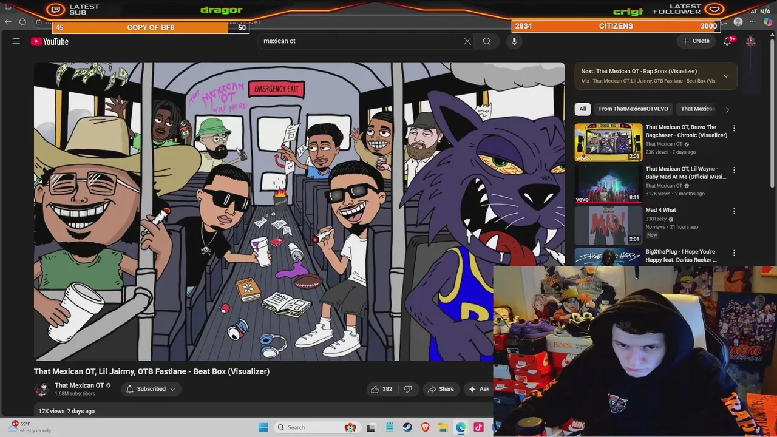Open the Chronic (Visualizer) video thumbnail
This screenshot has width=777, height=437.
tap(608, 142)
